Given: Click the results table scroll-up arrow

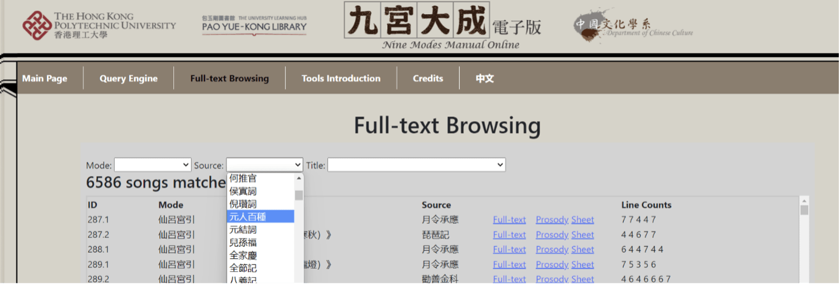Looking at the screenshot, I should coord(804,201).
